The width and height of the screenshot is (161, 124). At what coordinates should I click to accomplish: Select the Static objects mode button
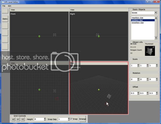tap(5, 19)
